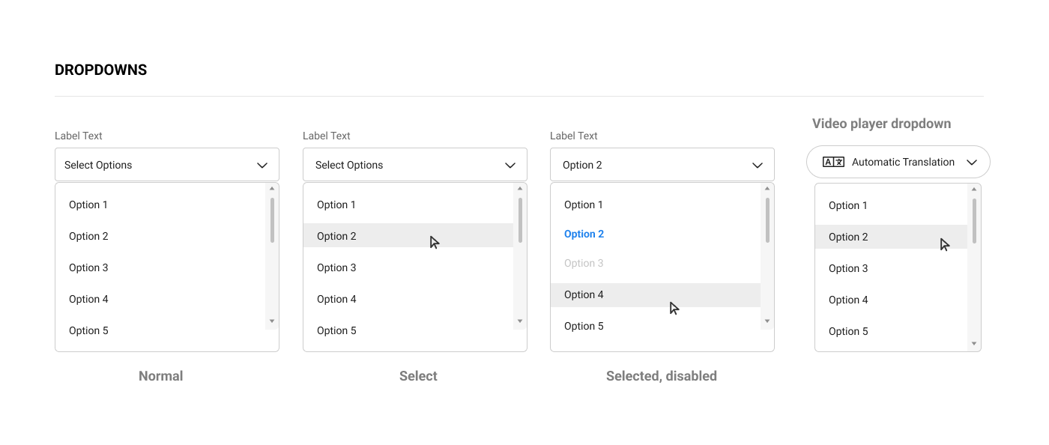
Task: Collapse the Normal dropdown via its chevron
Action: [x=262, y=165]
